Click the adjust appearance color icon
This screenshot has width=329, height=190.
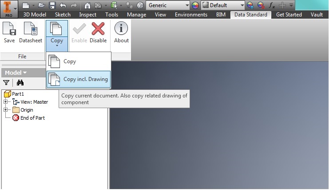point(250,5)
